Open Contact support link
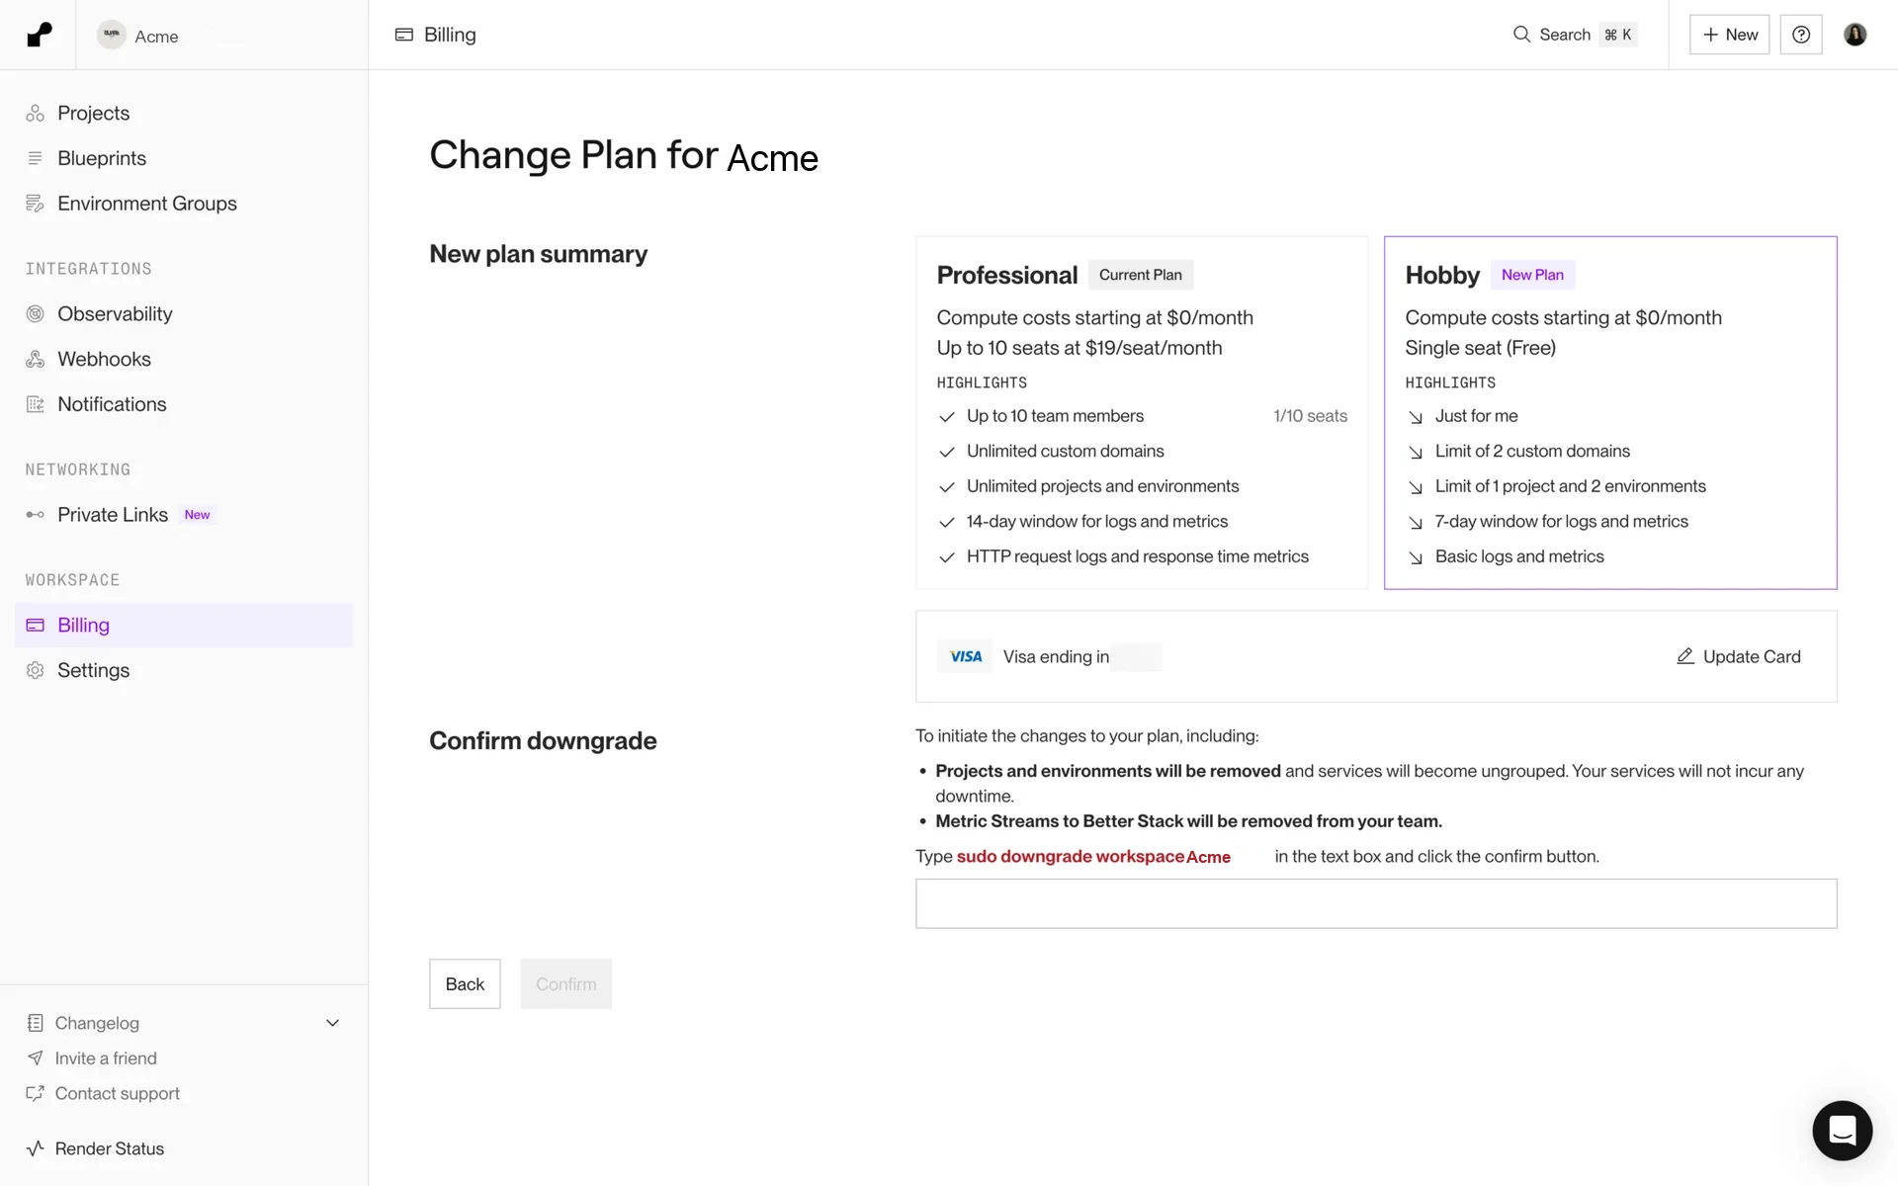1898x1186 pixels. 118,1094
